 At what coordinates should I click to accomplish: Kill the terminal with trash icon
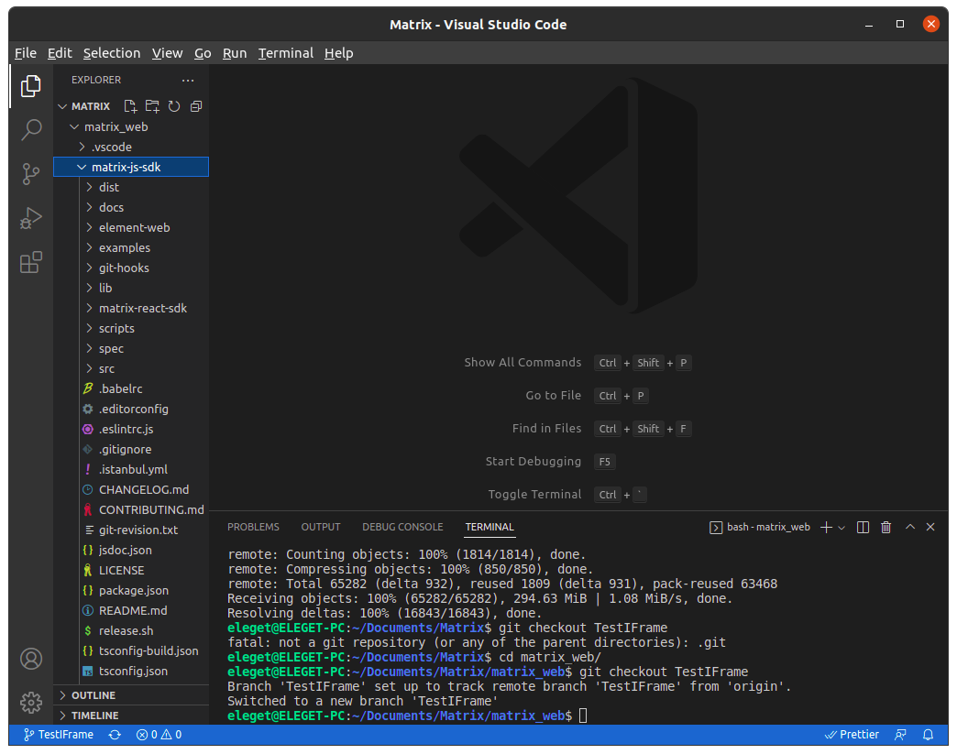click(x=885, y=527)
